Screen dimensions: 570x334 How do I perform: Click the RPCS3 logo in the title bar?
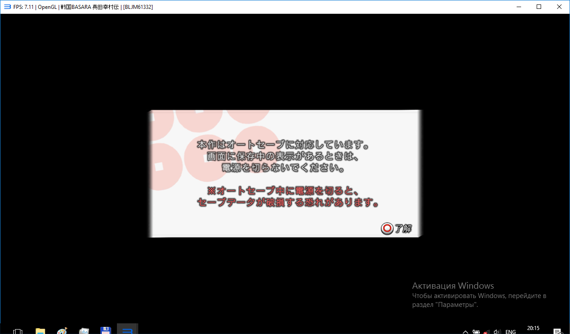(7, 7)
